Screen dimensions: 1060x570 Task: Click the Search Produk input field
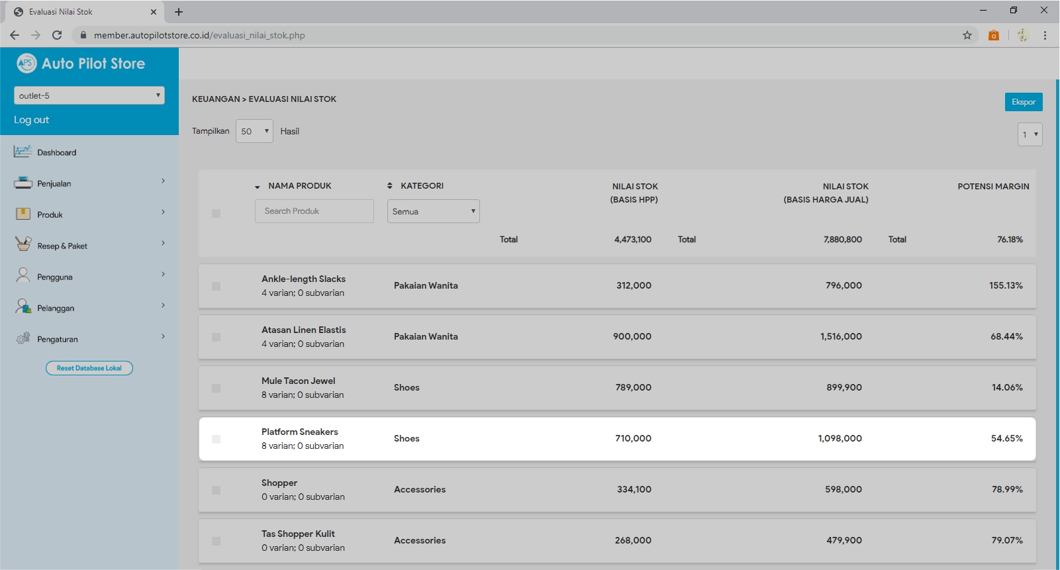(x=314, y=211)
